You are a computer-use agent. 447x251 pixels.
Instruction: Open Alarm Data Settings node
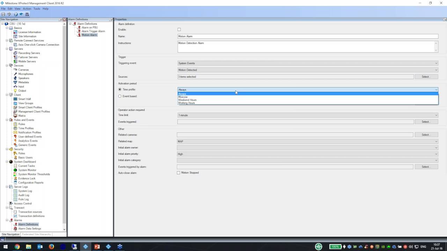pyautogui.click(x=30, y=229)
